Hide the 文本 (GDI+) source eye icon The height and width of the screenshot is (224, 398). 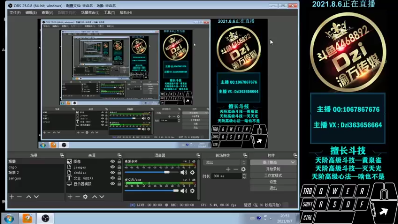coord(113,178)
